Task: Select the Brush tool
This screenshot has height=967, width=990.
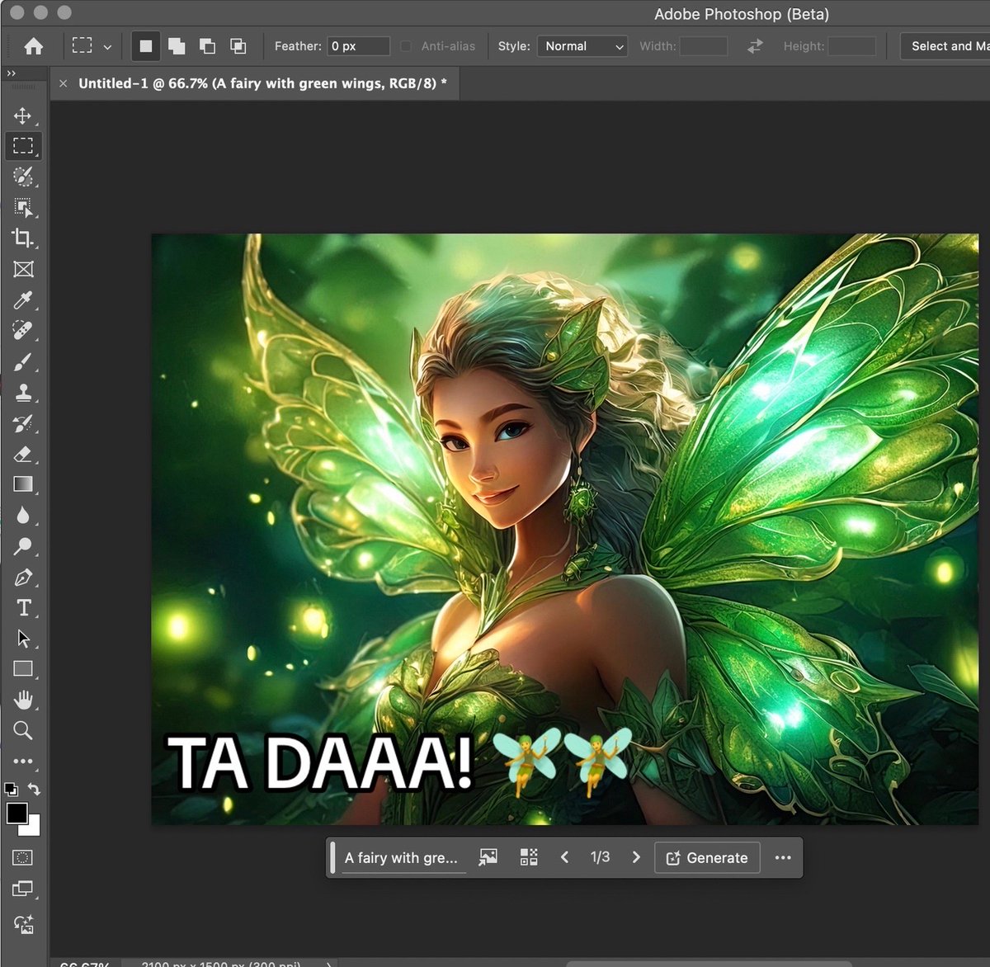Action: 23,361
